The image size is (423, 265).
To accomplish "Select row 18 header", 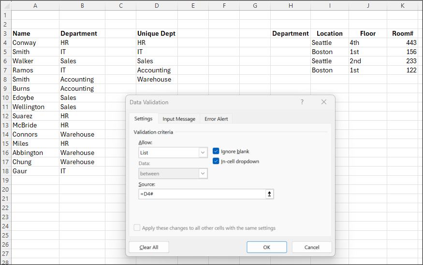I will pyautogui.click(x=5, y=171).
